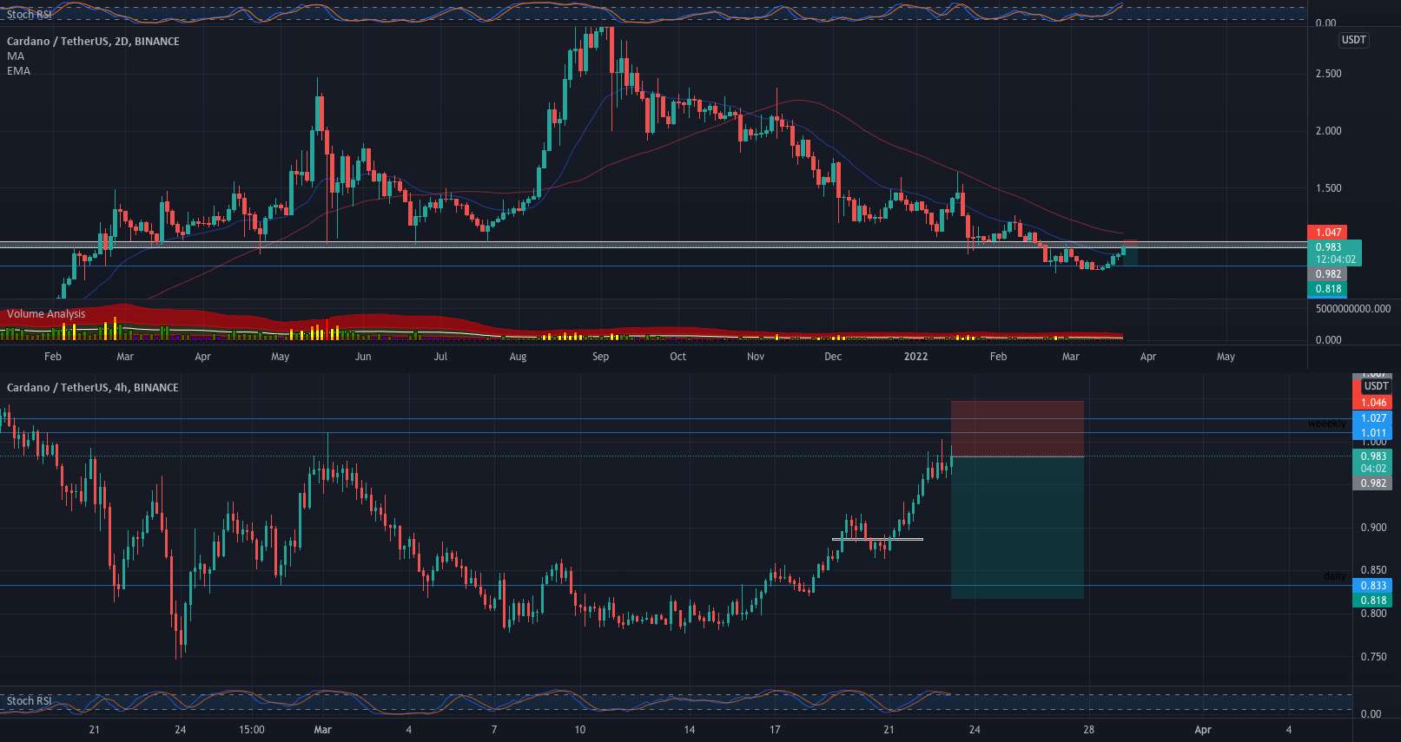Image resolution: width=1401 pixels, height=742 pixels.
Task: Select the green profit zone of short position
Action: coord(1017,528)
